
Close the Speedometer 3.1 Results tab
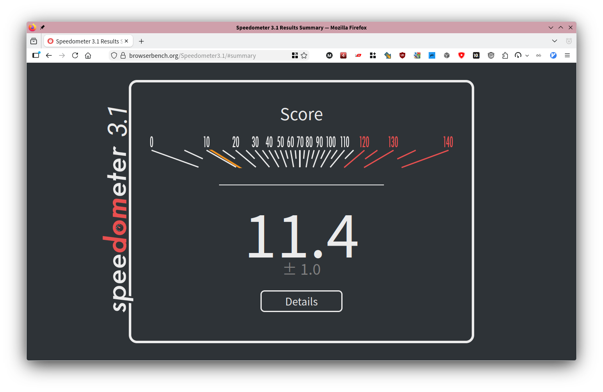tap(126, 41)
